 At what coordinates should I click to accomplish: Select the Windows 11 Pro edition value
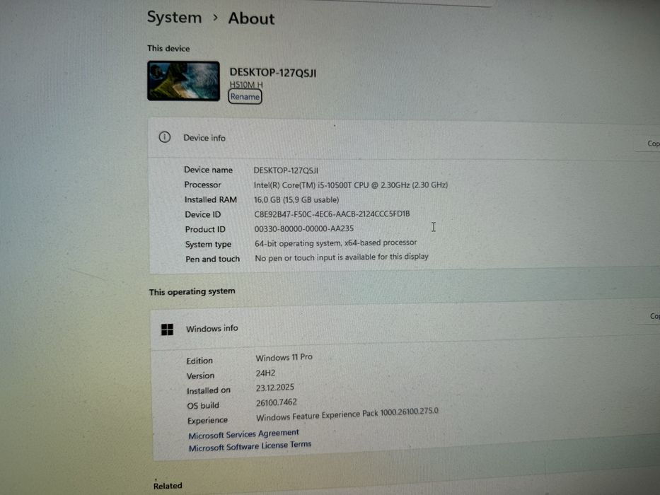[x=284, y=357]
